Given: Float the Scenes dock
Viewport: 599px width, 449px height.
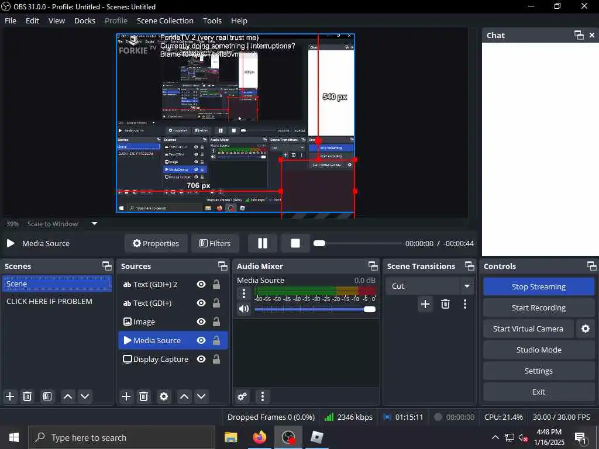Looking at the screenshot, I should click(x=107, y=266).
